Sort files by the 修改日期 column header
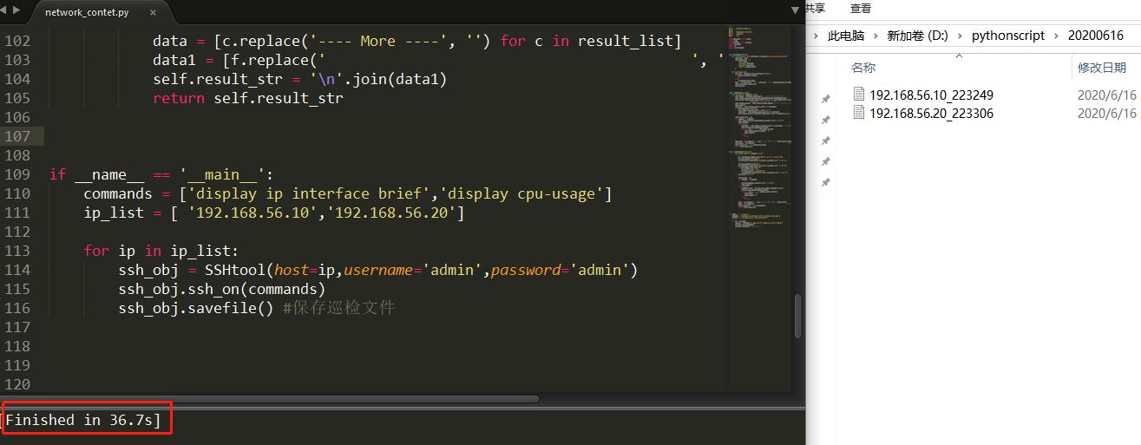The height and width of the screenshot is (445, 1141). coord(1101,68)
